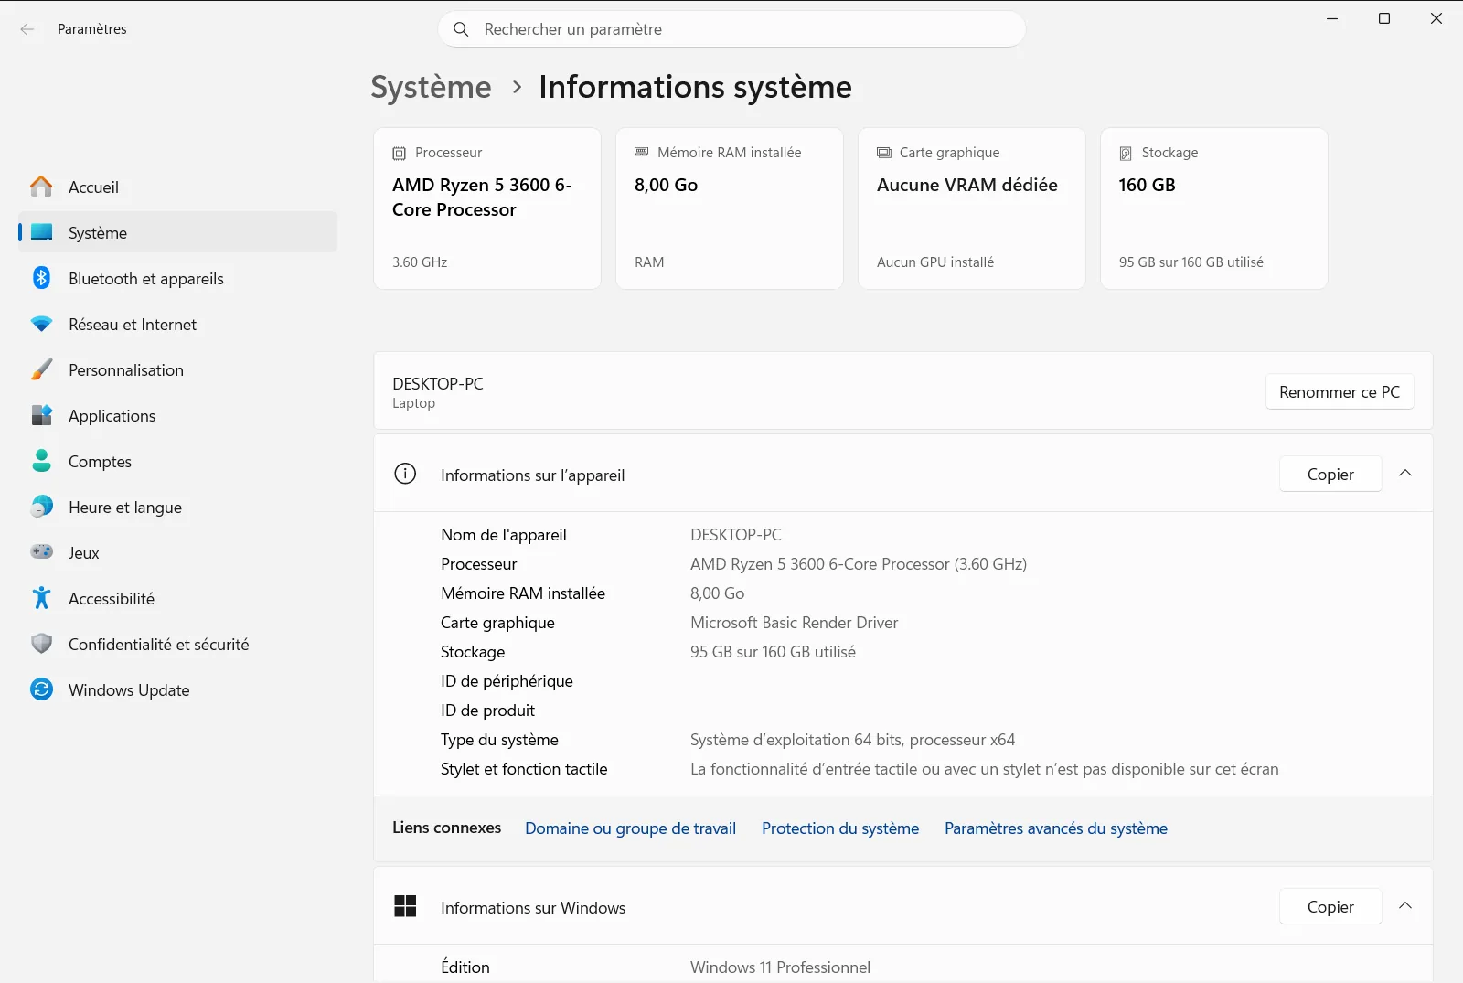This screenshot has width=1463, height=983.
Task: Select Microsoft Basic Render Driver text
Action: (794, 623)
